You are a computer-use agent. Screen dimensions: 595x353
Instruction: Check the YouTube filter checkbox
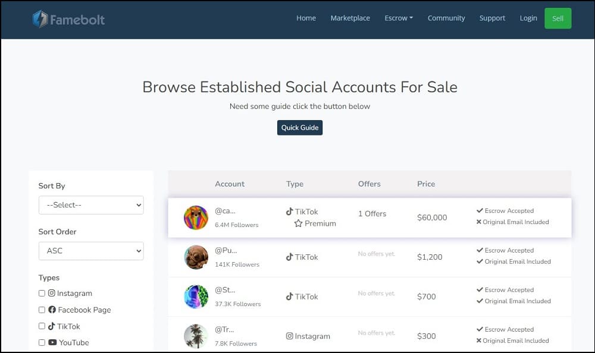[x=42, y=342]
